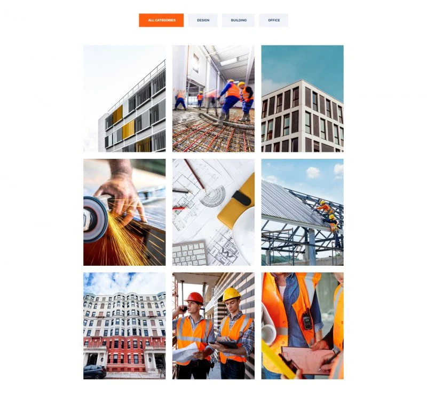427x394 pixels.
Task: View the two engineers with hard hats photo
Action: pos(213,326)
